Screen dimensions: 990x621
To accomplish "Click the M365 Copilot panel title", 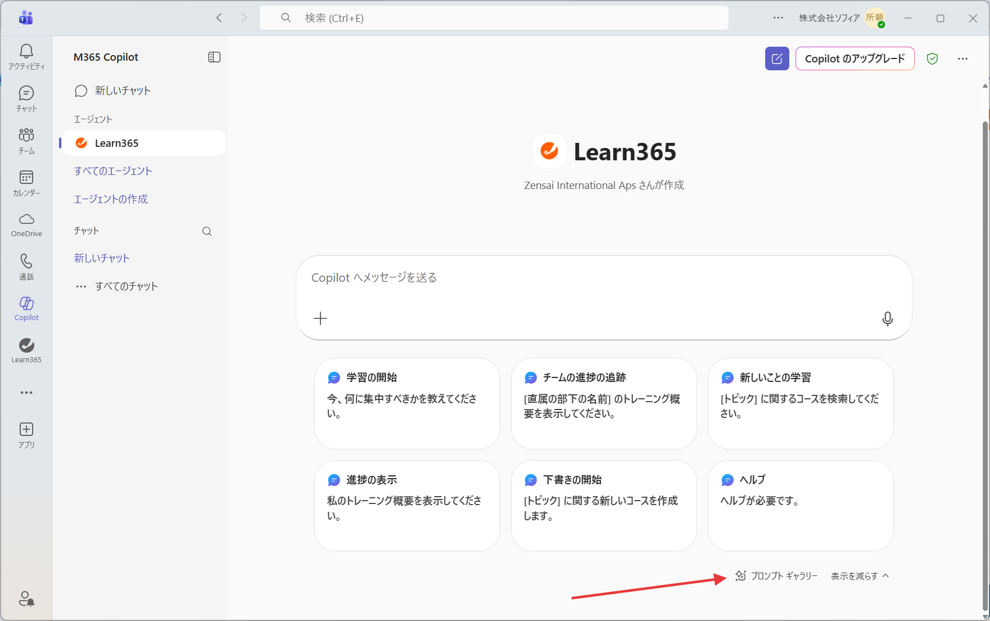I will [106, 57].
